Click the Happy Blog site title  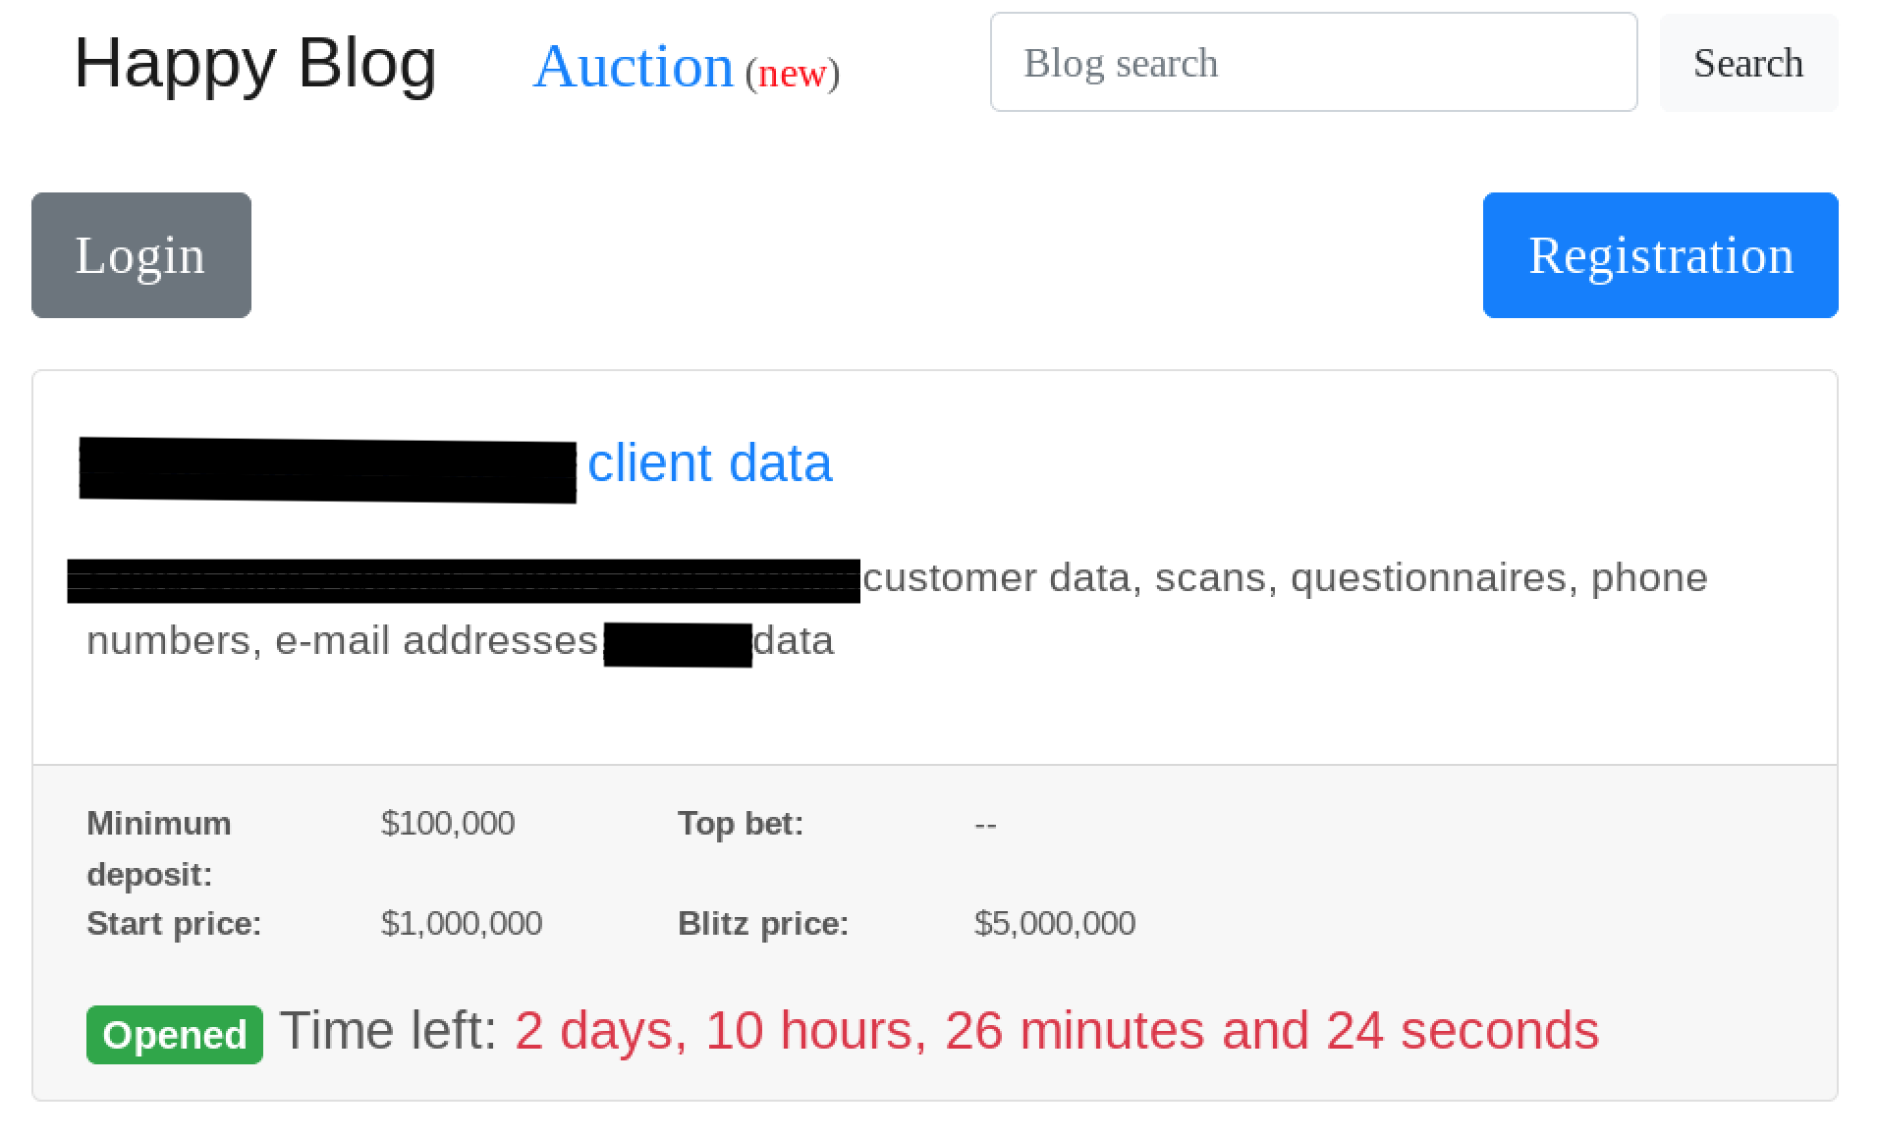(254, 64)
